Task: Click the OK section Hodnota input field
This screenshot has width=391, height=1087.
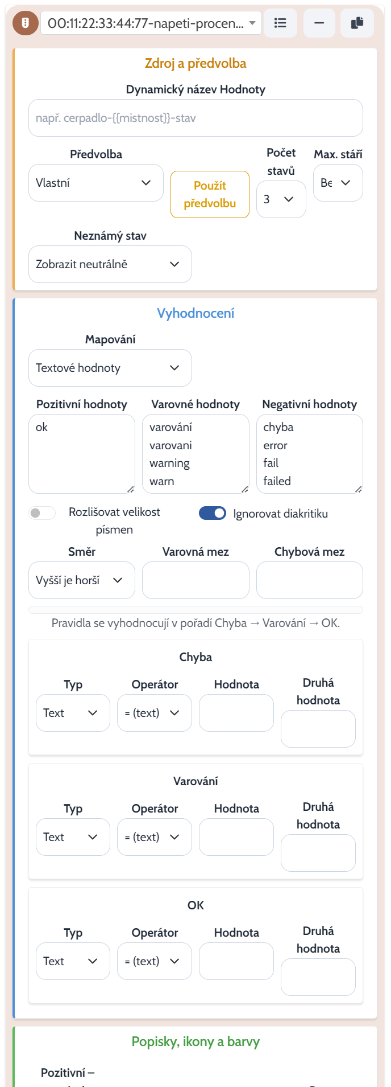Action: 236,961
